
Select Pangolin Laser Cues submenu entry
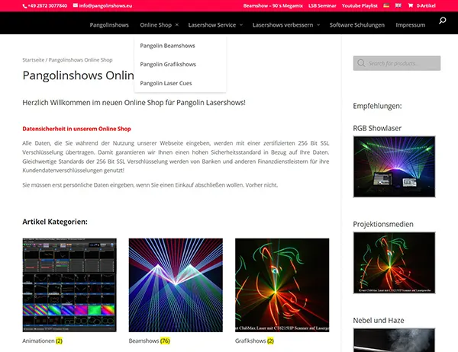tap(166, 83)
